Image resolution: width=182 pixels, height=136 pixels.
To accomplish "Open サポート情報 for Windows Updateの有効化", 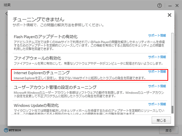I will pos(157,104).
